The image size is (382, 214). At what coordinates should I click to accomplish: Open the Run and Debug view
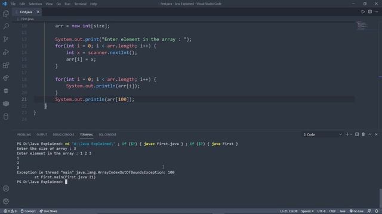coord(6,52)
